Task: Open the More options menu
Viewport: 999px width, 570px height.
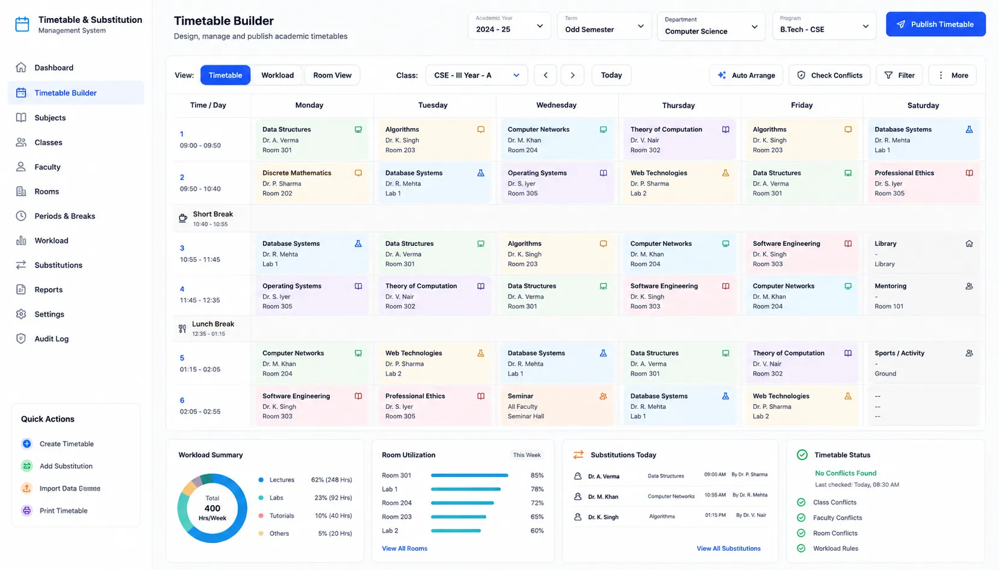Action: pyautogui.click(x=953, y=75)
